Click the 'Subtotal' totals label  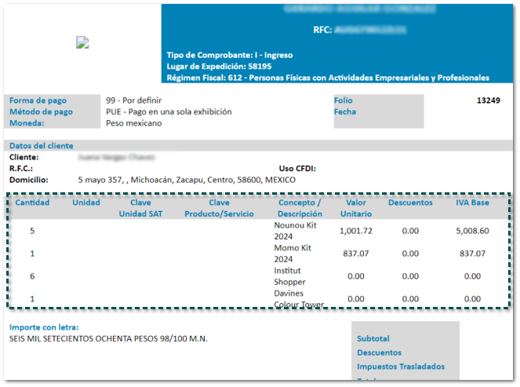point(373,338)
